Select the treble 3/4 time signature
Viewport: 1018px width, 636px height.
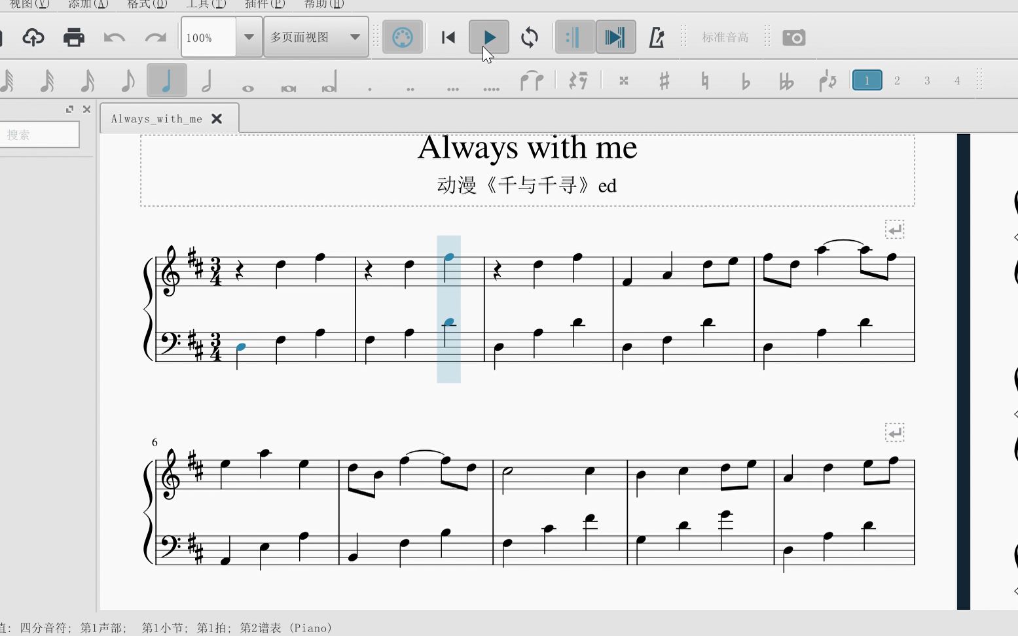pos(215,272)
